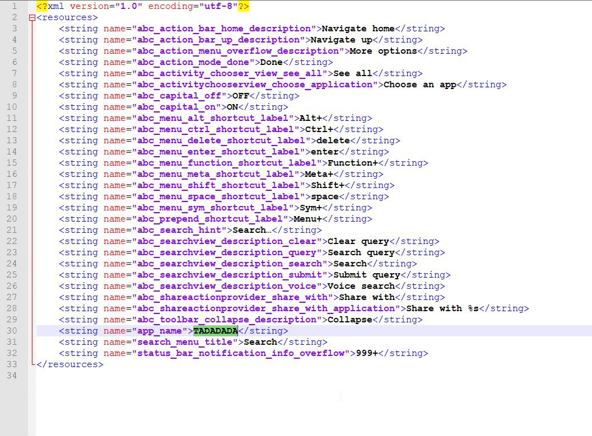This screenshot has height=436, width=592.
Task: Click the attribute value "app_name"
Action: click(x=160, y=331)
